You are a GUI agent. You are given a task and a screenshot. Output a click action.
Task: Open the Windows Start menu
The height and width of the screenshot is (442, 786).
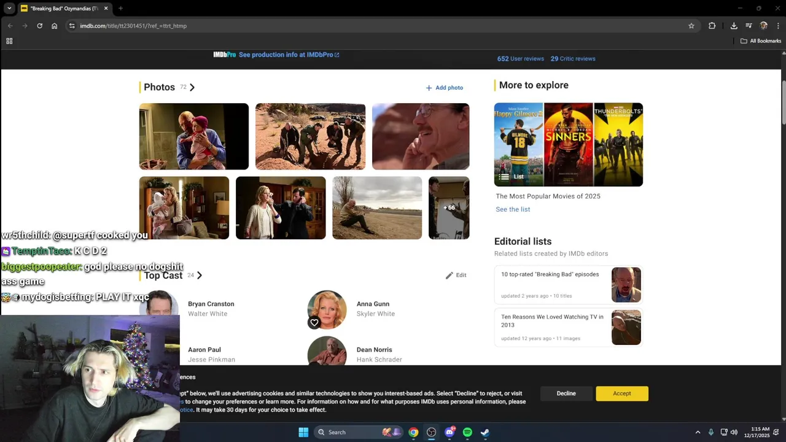(303, 432)
